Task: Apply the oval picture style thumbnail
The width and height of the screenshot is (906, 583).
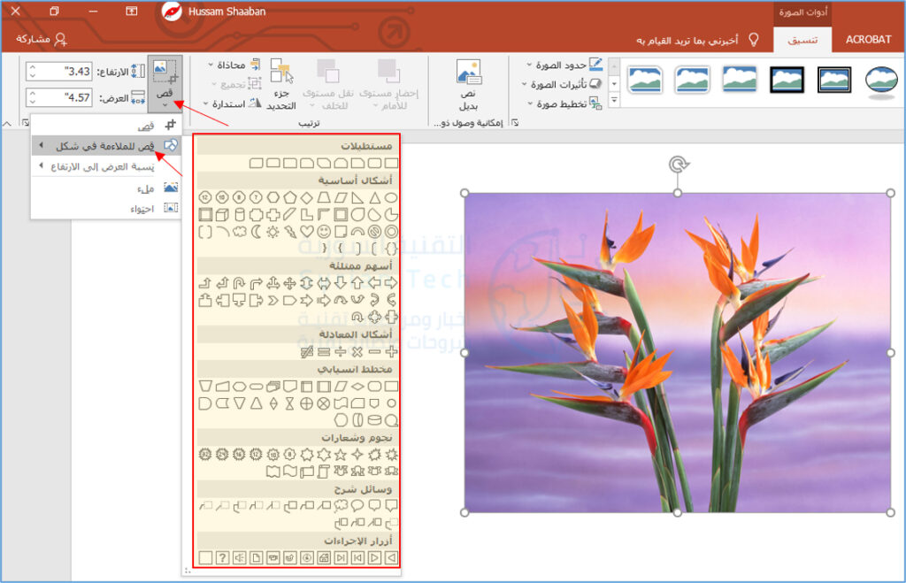Action: (x=881, y=81)
